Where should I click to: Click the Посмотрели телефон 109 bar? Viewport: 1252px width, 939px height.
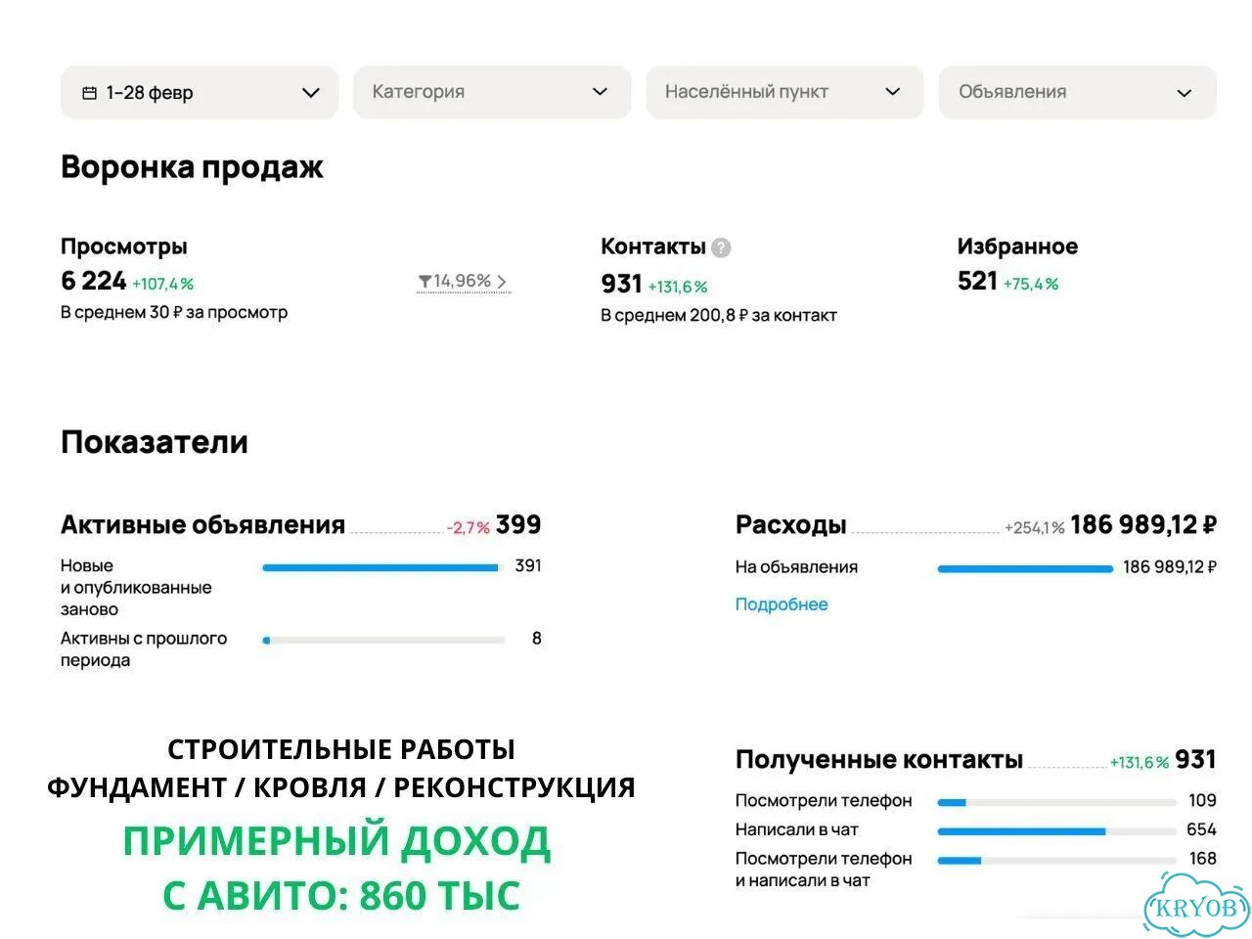[1056, 802]
